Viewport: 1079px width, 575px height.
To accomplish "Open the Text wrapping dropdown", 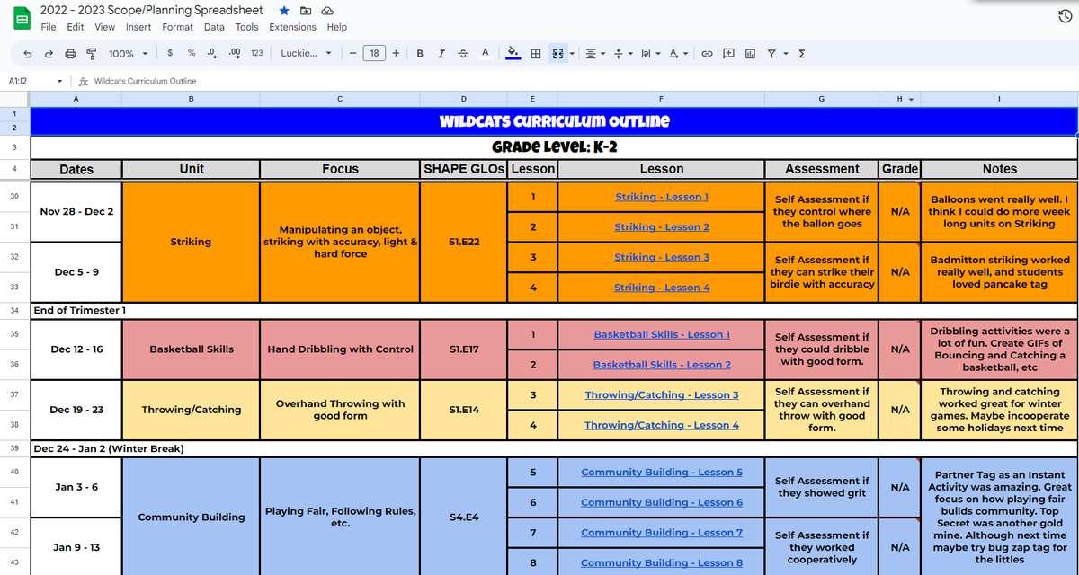I will [650, 54].
